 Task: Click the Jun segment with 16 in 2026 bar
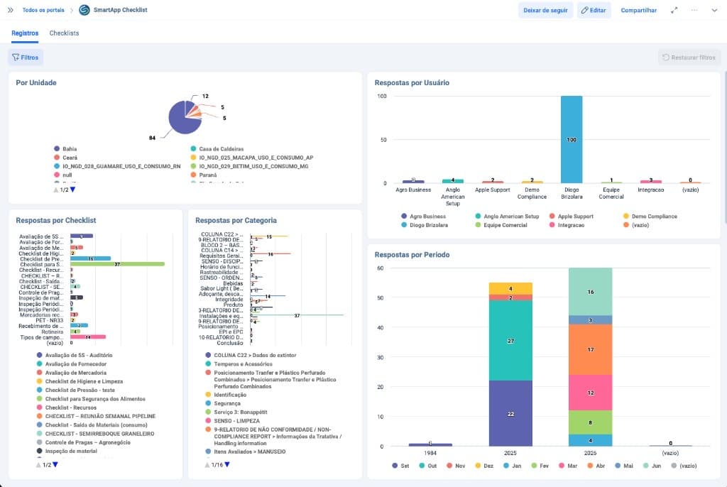(x=590, y=292)
